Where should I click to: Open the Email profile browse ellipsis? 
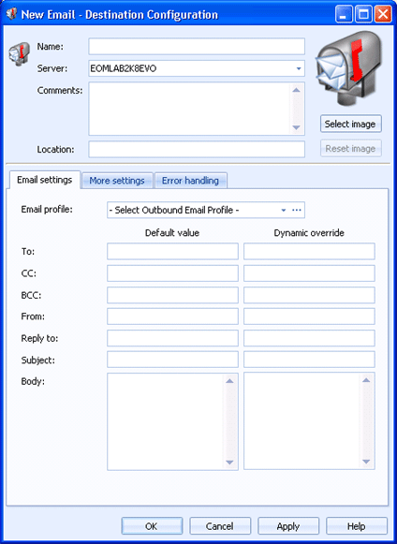click(297, 211)
